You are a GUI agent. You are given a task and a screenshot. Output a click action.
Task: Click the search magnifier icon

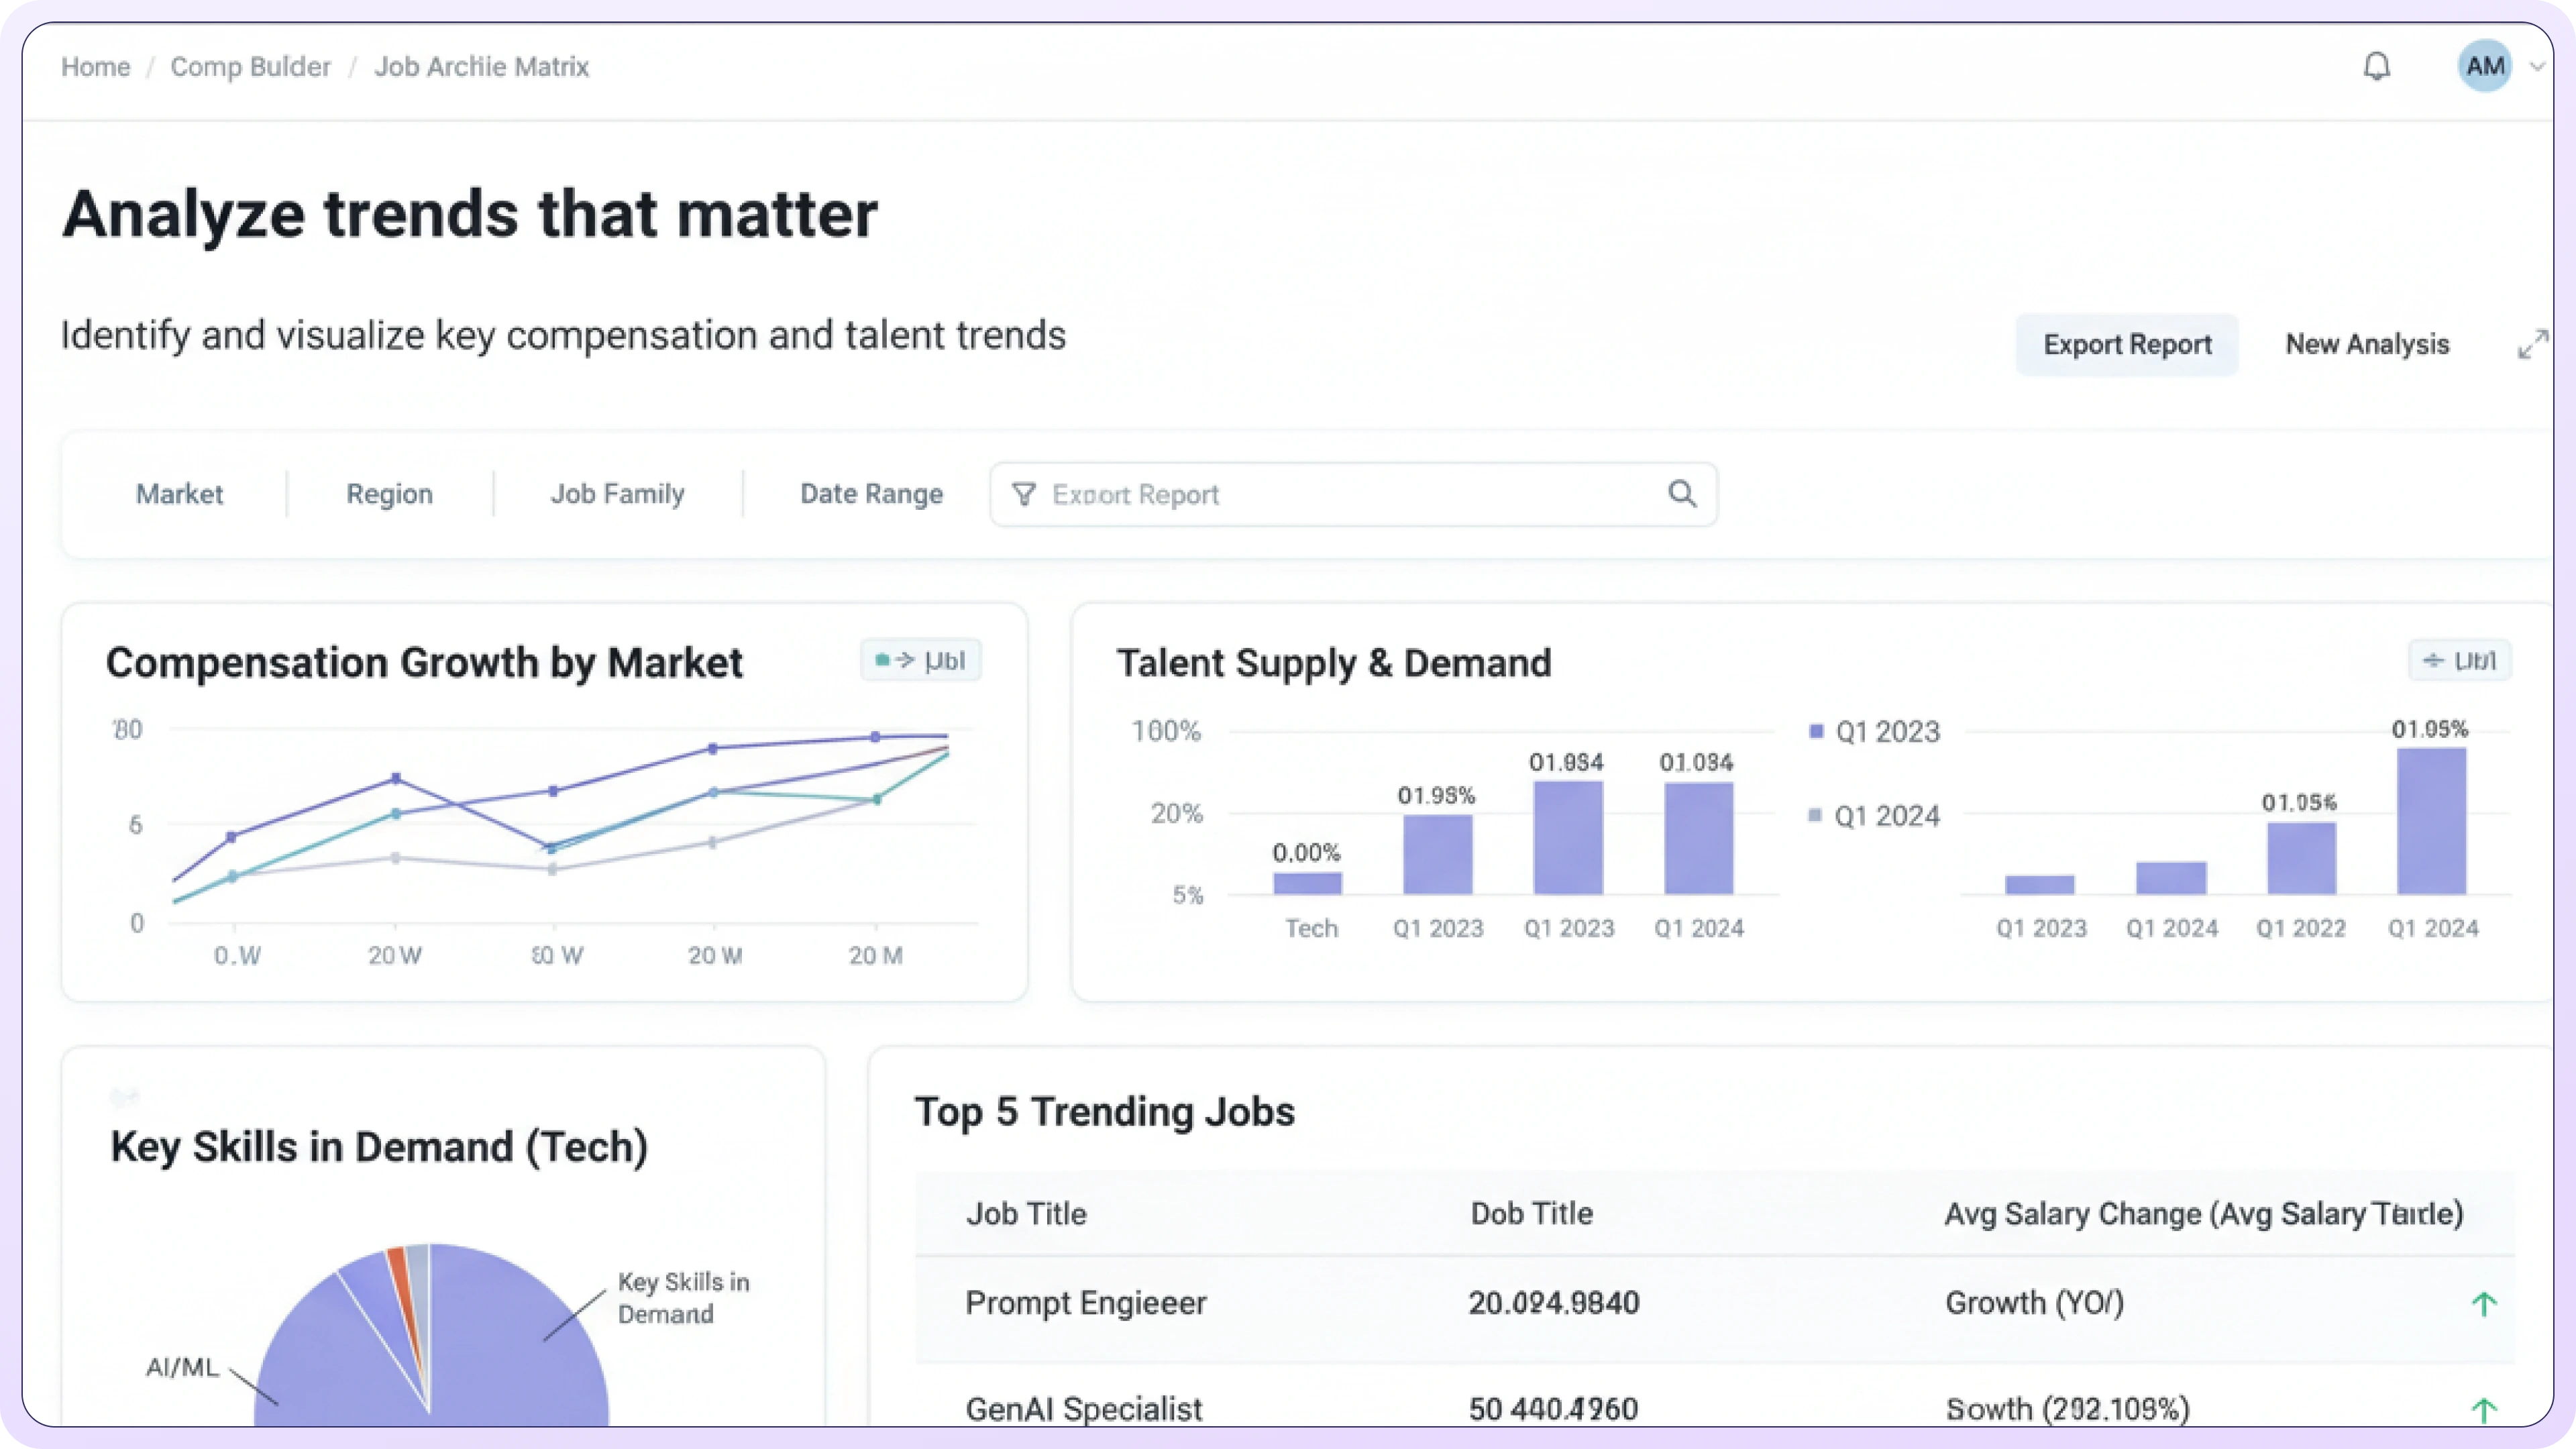coord(1682,494)
